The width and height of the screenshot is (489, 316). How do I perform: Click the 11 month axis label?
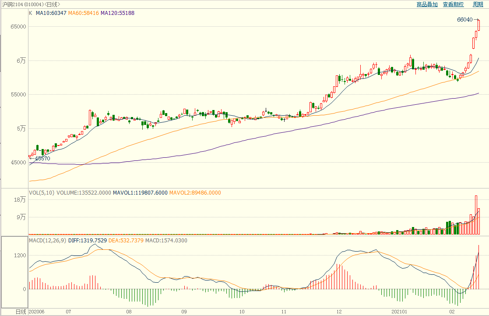(284, 312)
